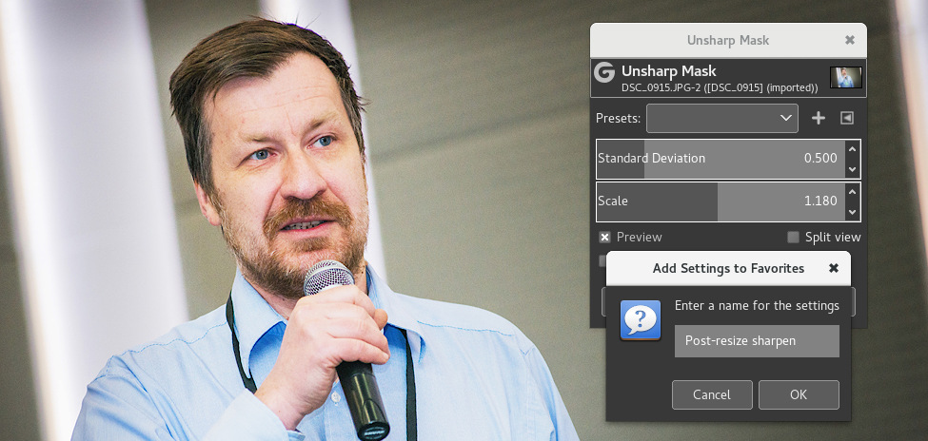Enable the Split view checkbox
928x441 pixels.
(x=793, y=237)
